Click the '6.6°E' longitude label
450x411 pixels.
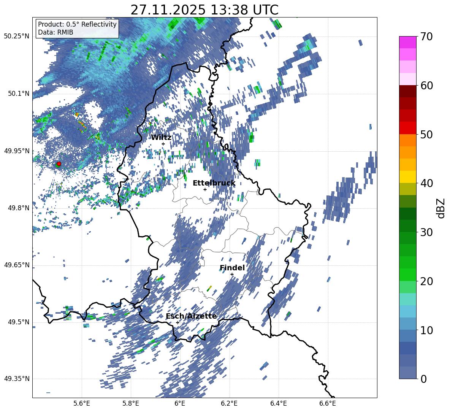tap(328, 403)
